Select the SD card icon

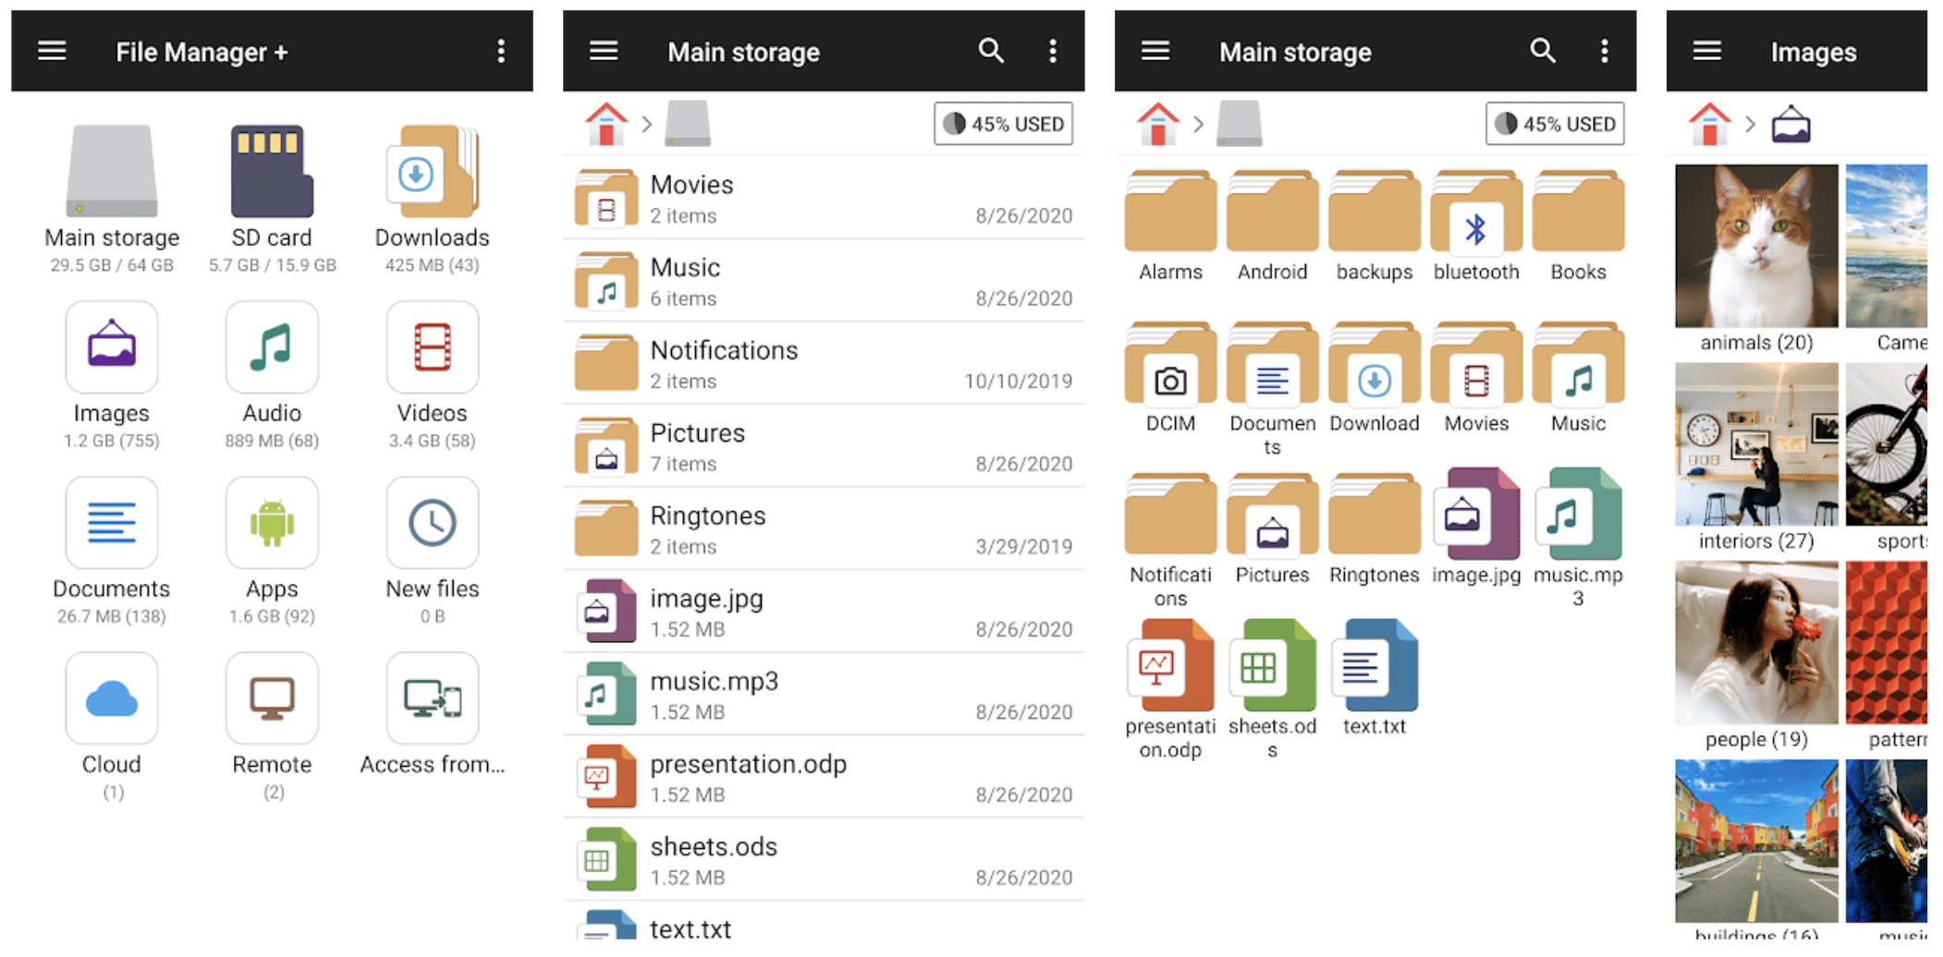271,171
